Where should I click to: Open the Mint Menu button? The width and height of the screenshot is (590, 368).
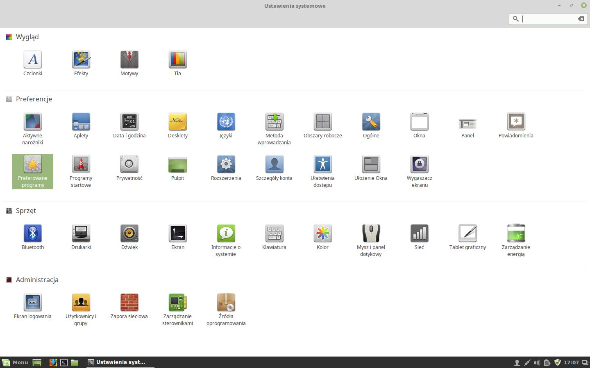[x=15, y=362]
